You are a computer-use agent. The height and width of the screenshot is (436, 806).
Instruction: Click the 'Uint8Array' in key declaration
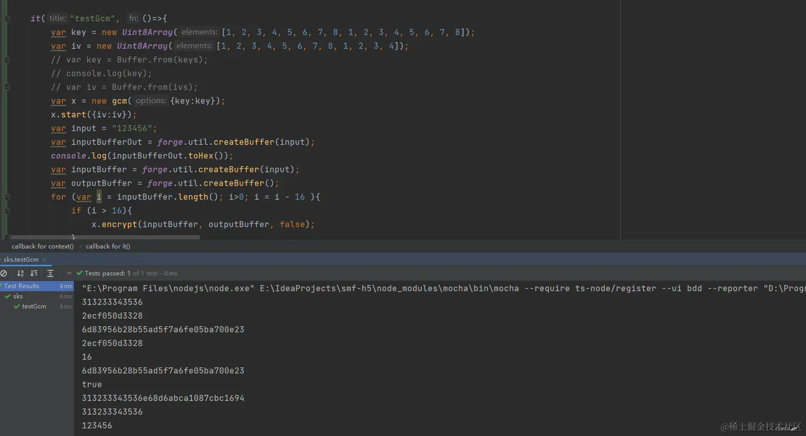147,33
